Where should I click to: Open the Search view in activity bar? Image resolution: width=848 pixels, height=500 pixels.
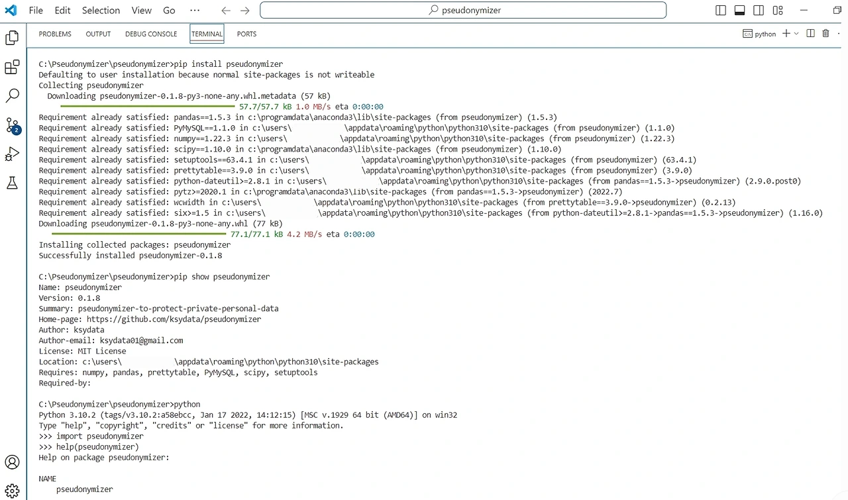tap(12, 96)
